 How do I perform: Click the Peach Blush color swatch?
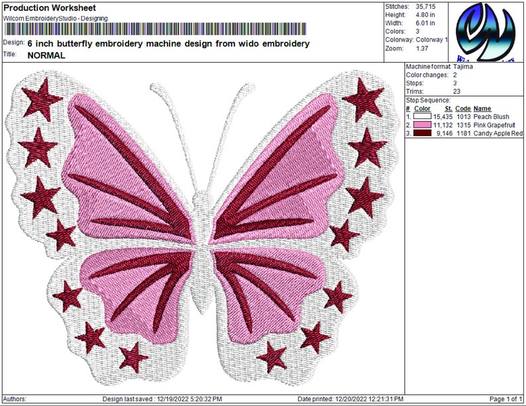click(422, 116)
